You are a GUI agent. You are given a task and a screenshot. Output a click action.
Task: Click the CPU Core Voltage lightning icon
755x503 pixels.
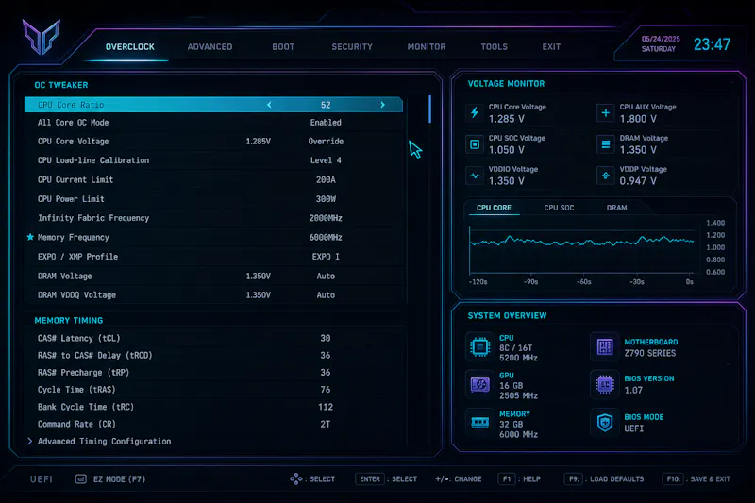[475, 112]
